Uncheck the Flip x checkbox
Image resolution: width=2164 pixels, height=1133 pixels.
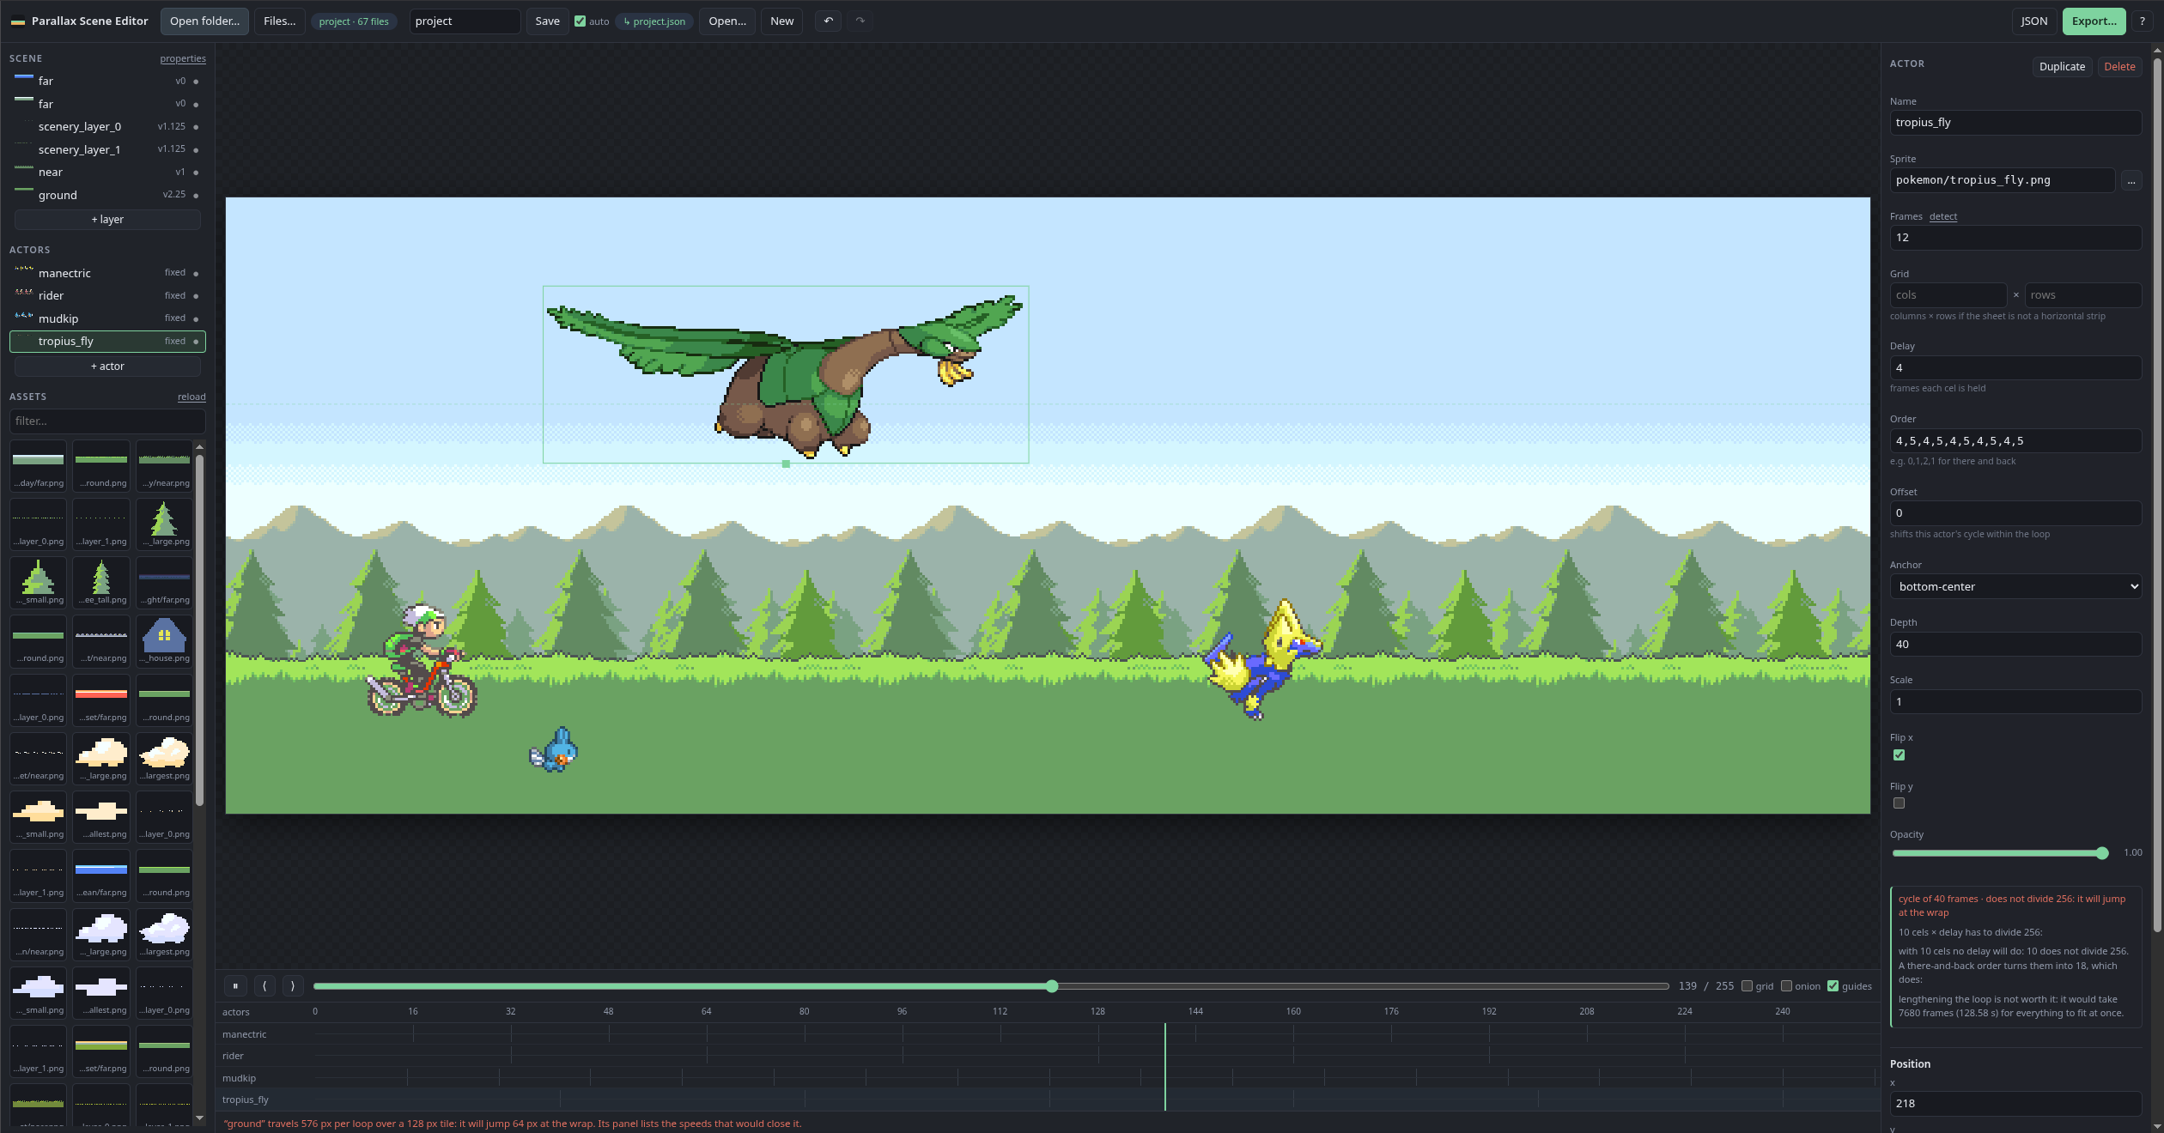pyautogui.click(x=1899, y=755)
